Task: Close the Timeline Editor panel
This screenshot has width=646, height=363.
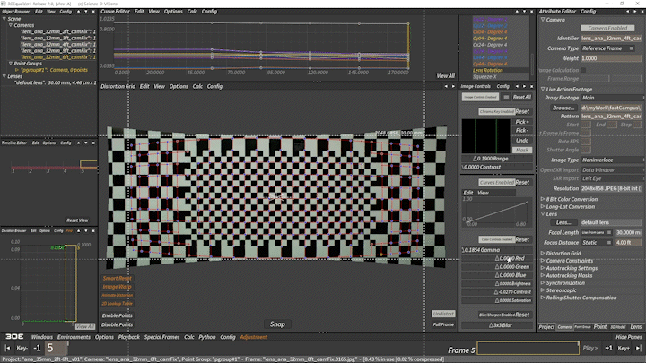Action: [x=93, y=143]
